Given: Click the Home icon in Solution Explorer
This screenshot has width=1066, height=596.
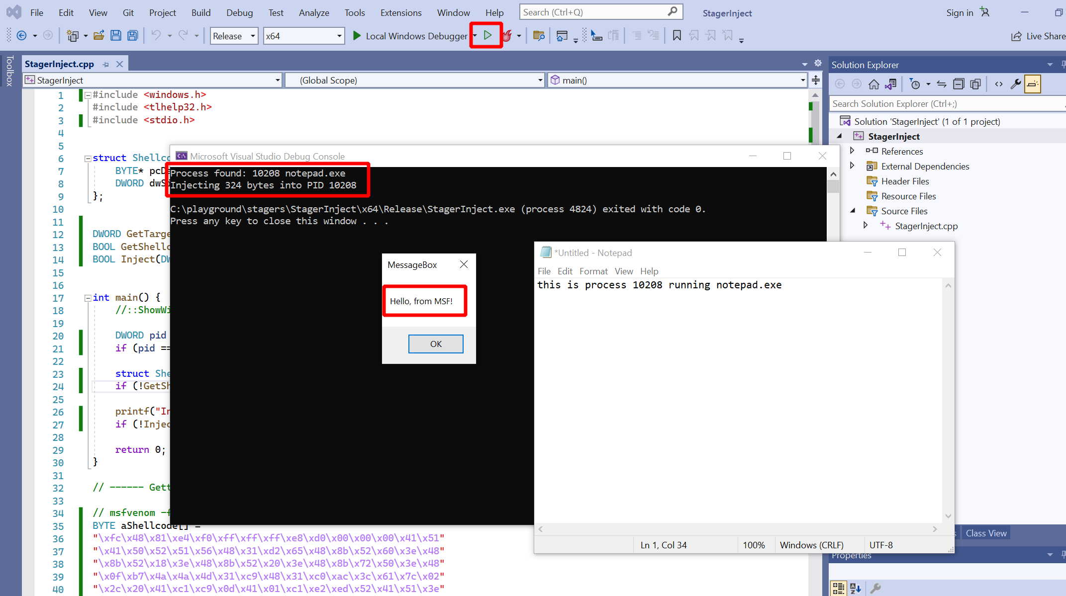Looking at the screenshot, I should pos(873,84).
